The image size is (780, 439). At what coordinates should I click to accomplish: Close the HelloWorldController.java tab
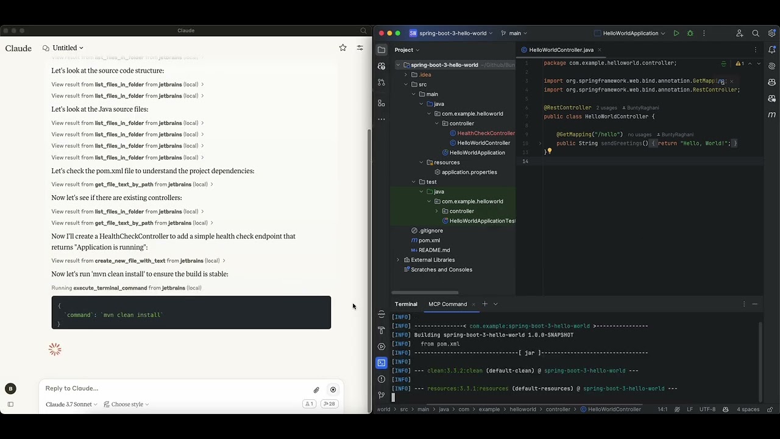point(600,50)
